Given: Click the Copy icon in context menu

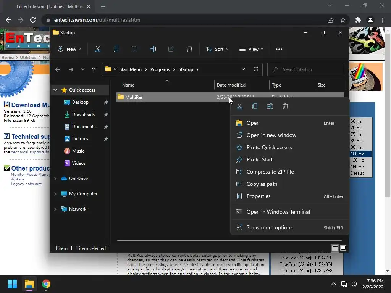Looking at the screenshot, I should click(255, 107).
